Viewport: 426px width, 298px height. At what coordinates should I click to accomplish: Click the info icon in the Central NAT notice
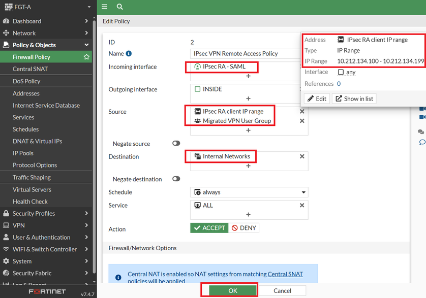click(x=118, y=277)
